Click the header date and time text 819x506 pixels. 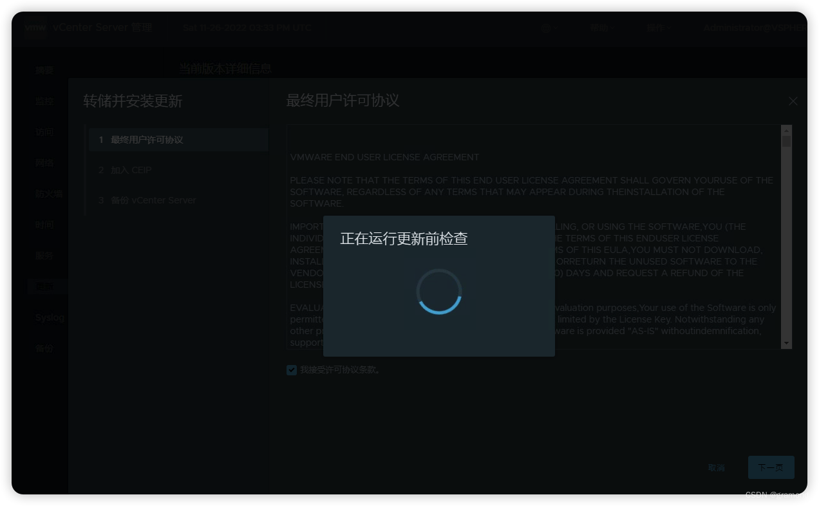tap(247, 28)
